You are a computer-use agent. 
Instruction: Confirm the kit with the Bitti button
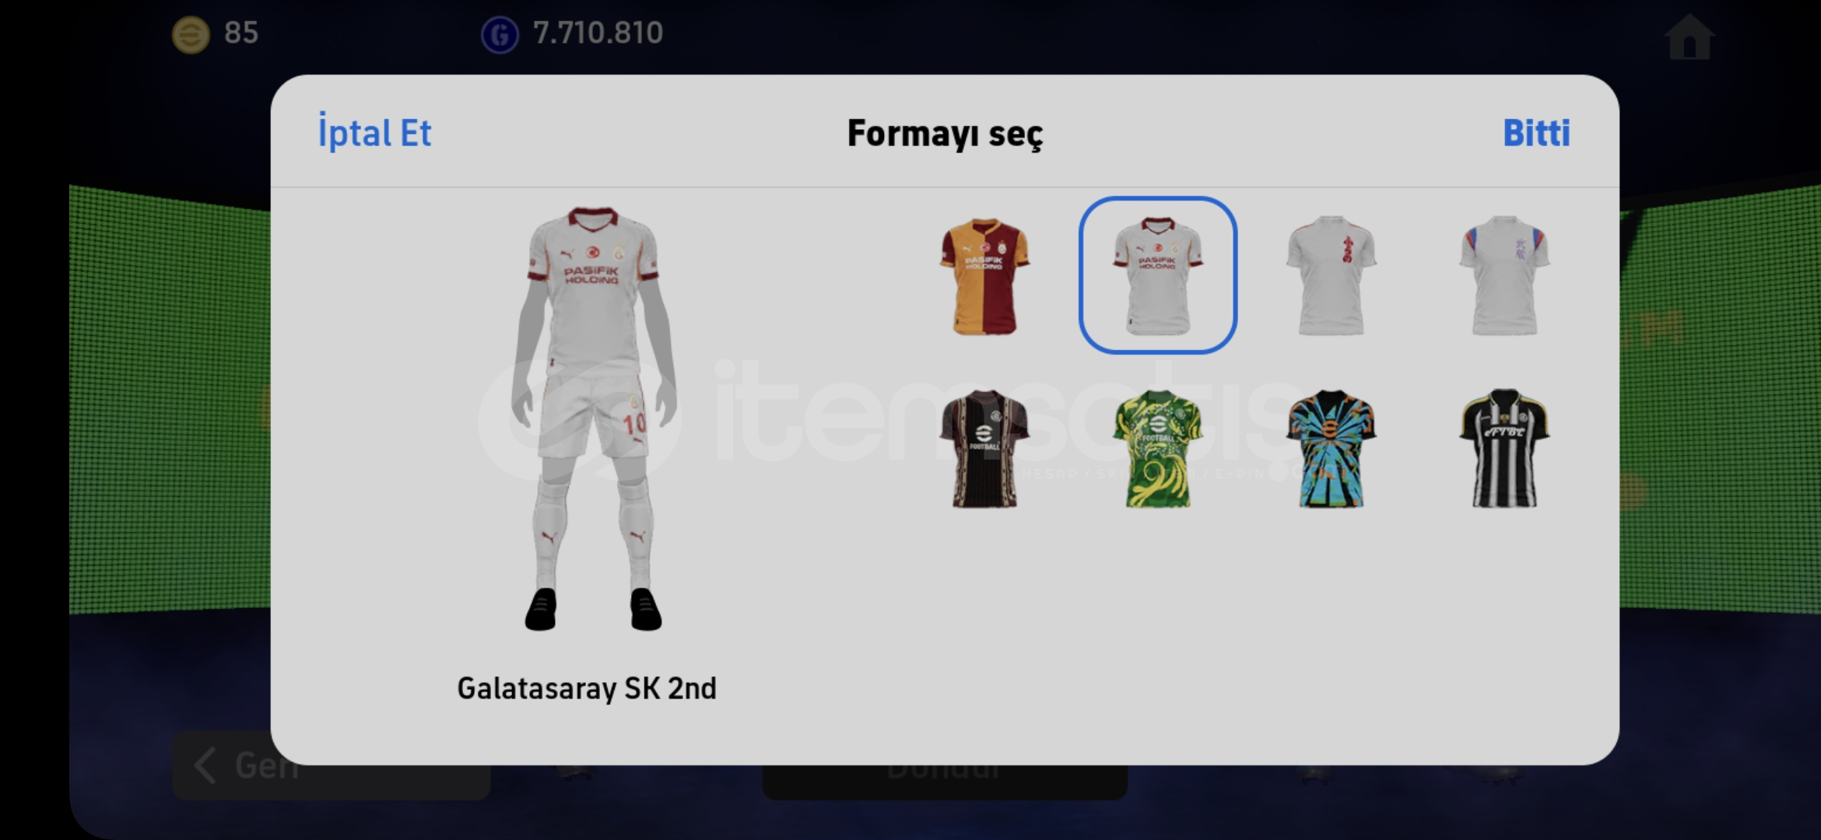pos(1536,133)
